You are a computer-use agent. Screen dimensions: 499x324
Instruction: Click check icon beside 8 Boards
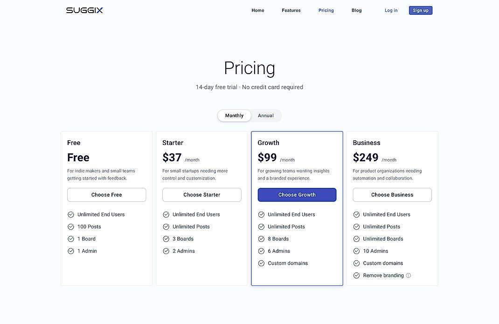261,239
